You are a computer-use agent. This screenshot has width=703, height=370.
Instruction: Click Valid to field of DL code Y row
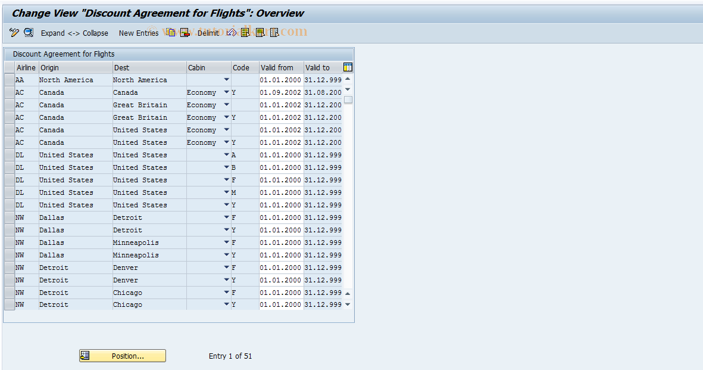(323, 205)
